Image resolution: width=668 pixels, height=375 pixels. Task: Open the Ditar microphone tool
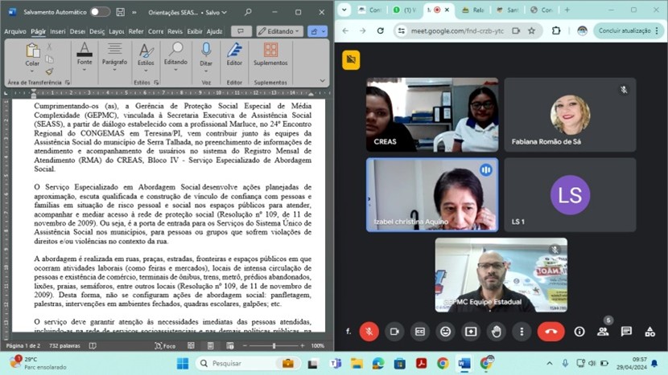pos(206,54)
